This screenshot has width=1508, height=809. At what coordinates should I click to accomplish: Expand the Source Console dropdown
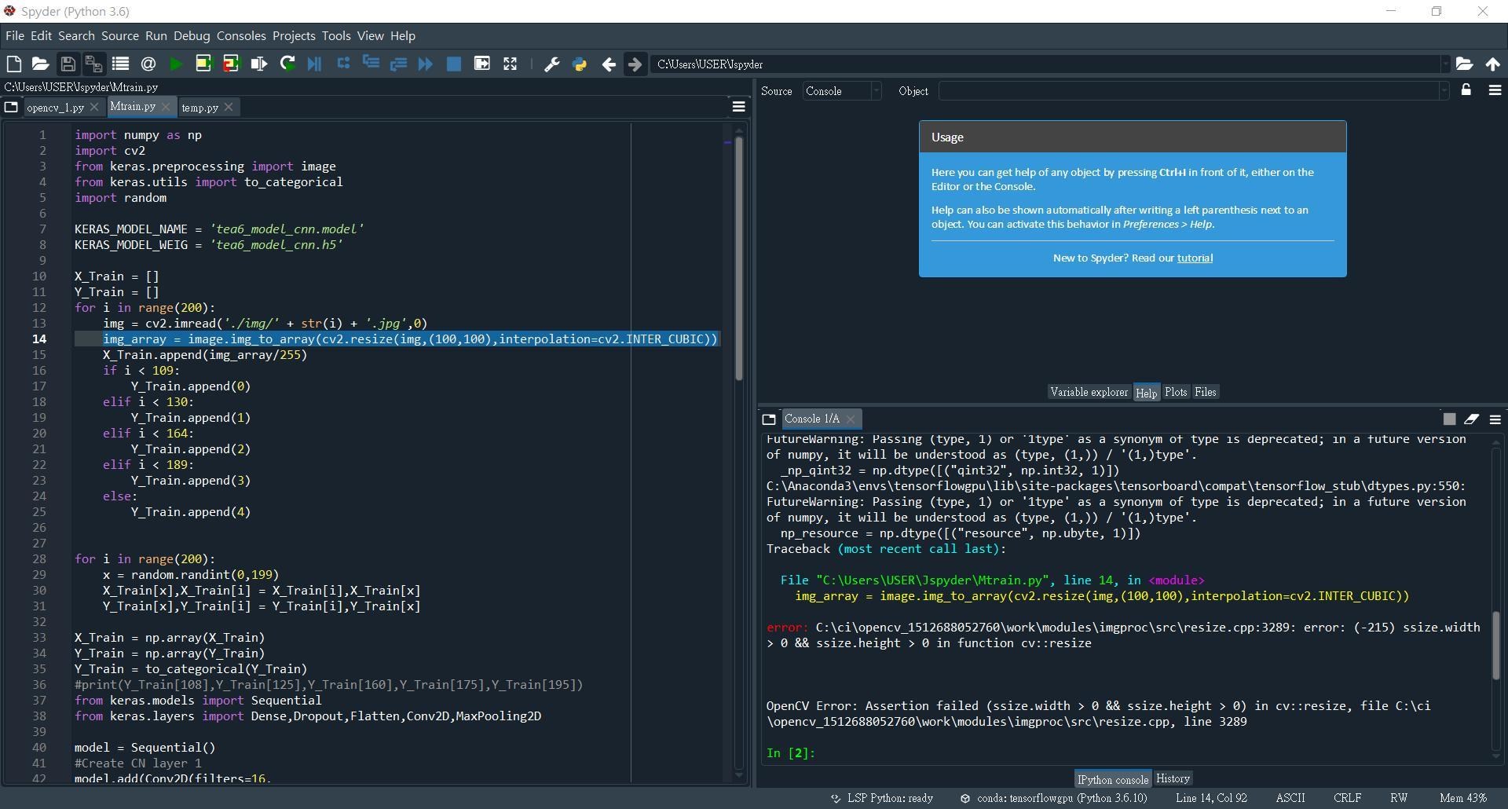pyautogui.click(x=876, y=91)
